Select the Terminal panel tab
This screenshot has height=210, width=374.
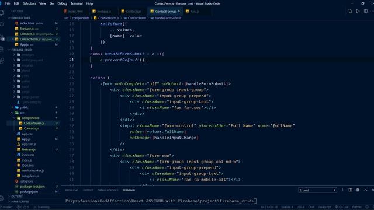click(x=129, y=190)
